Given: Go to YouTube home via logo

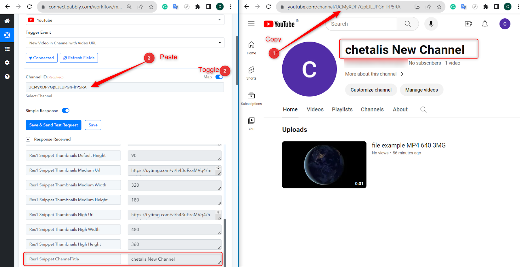Looking at the screenshot, I should pyautogui.click(x=279, y=24).
